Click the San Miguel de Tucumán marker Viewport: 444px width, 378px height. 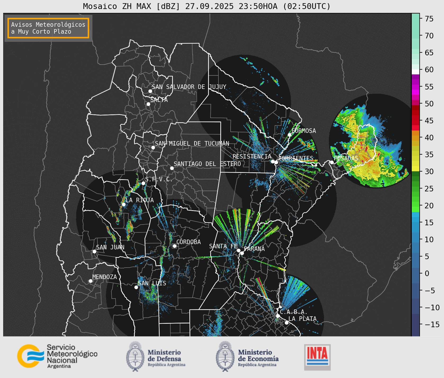click(x=153, y=147)
